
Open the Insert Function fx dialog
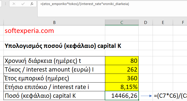[32, 4]
